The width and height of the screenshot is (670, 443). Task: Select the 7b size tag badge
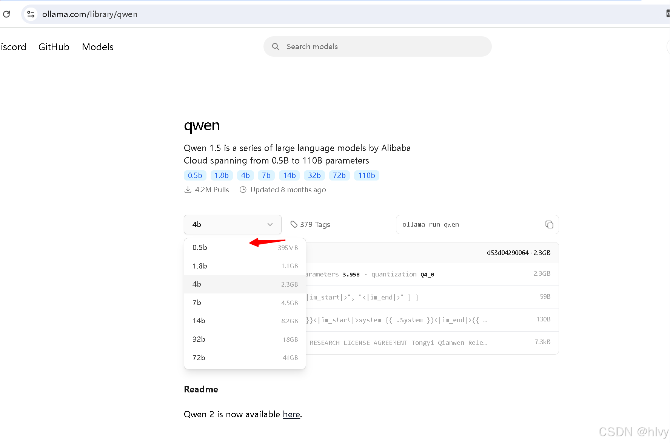click(x=266, y=175)
